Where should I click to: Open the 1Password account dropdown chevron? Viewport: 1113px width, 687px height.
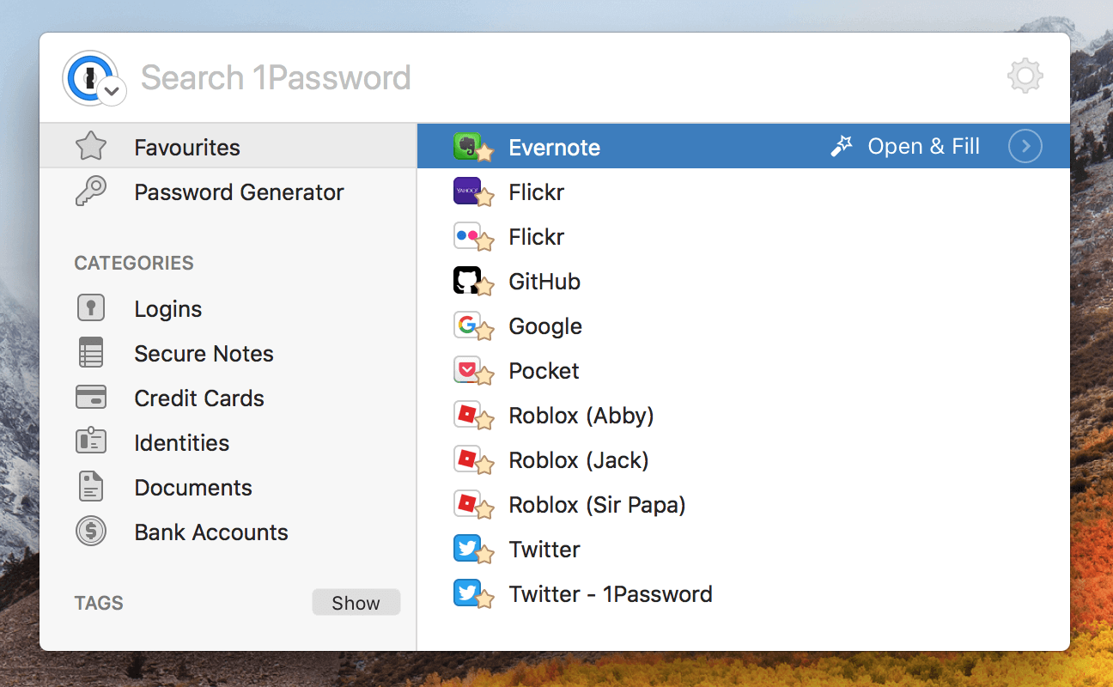(110, 91)
